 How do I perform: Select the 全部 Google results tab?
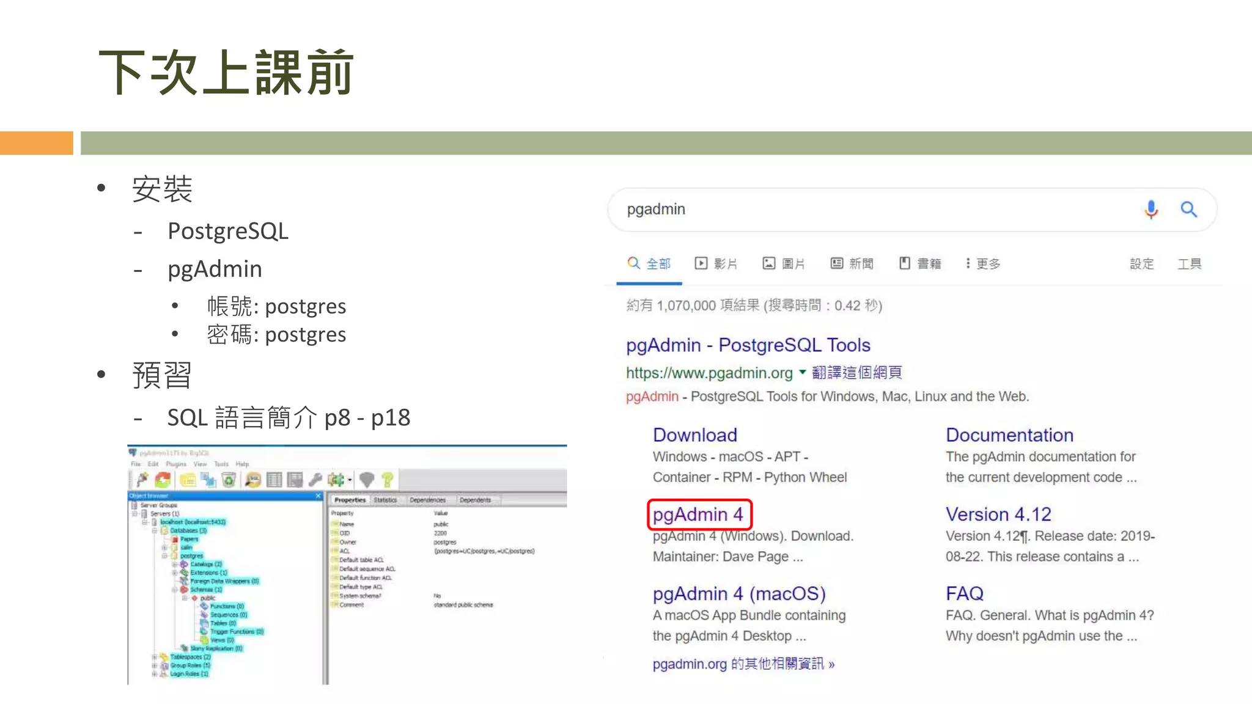(649, 263)
